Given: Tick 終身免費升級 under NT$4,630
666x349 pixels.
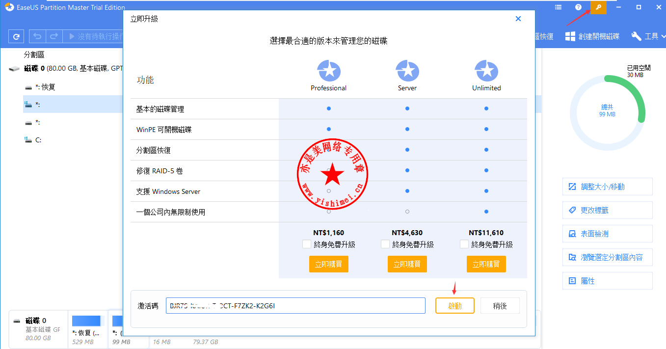Looking at the screenshot, I should (x=385, y=244).
